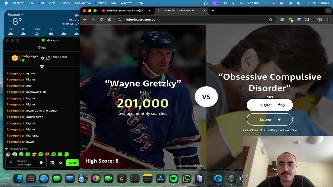Screen dimensions: 333x187
Task: Open Spotify from the Dock
Action: coord(174,178)
